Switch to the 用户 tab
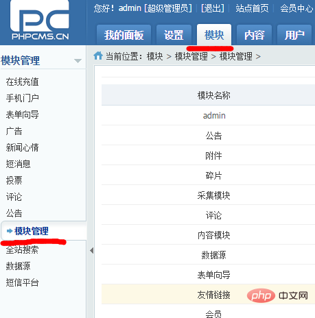The image size is (315, 318). [294, 35]
